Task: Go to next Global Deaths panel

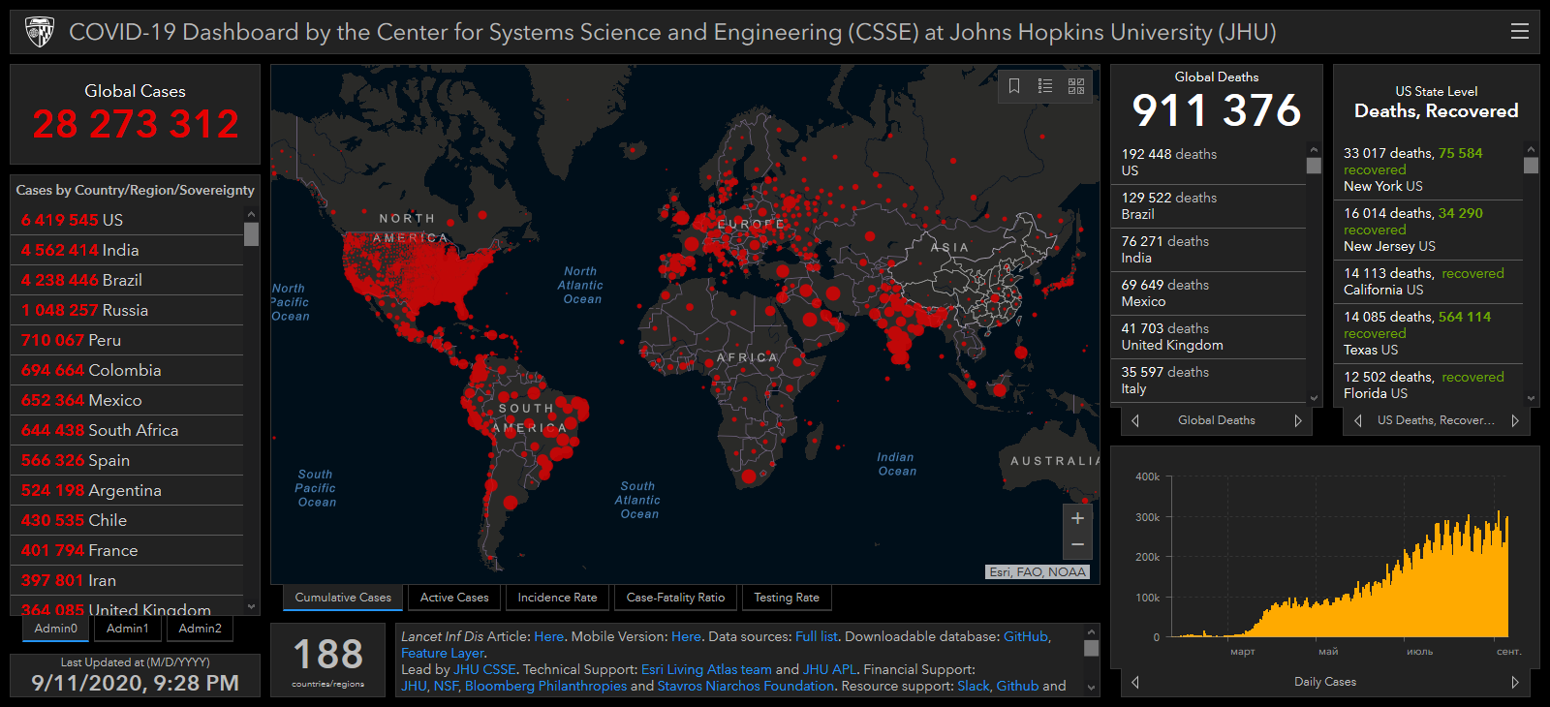Action: click(x=1298, y=420)
